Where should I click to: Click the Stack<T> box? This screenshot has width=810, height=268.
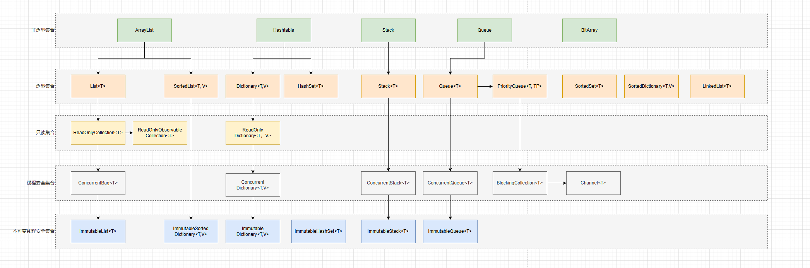pos(388,86)
